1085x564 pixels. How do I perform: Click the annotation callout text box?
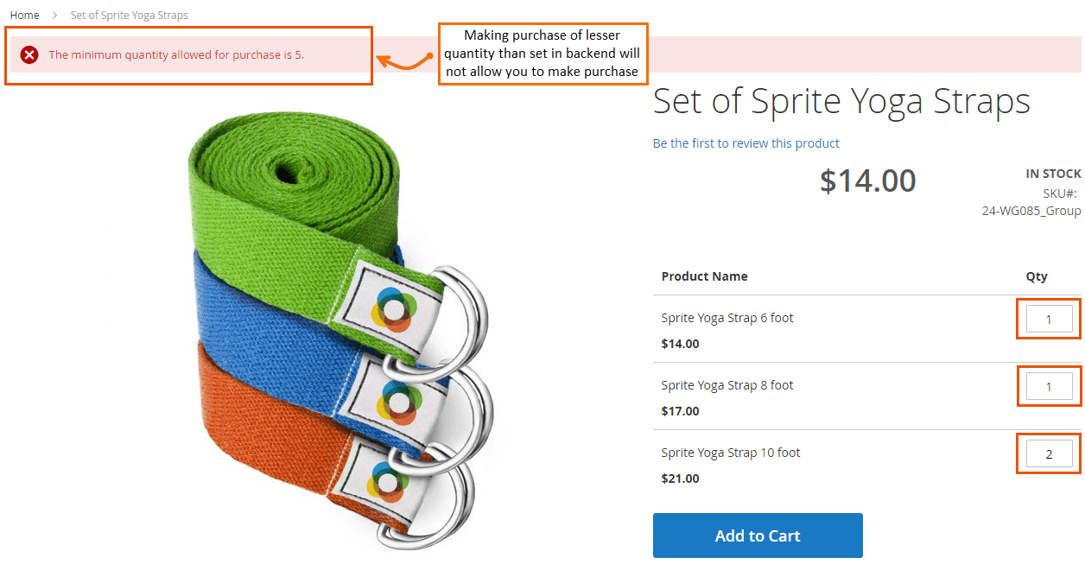[x=542, y=54]
